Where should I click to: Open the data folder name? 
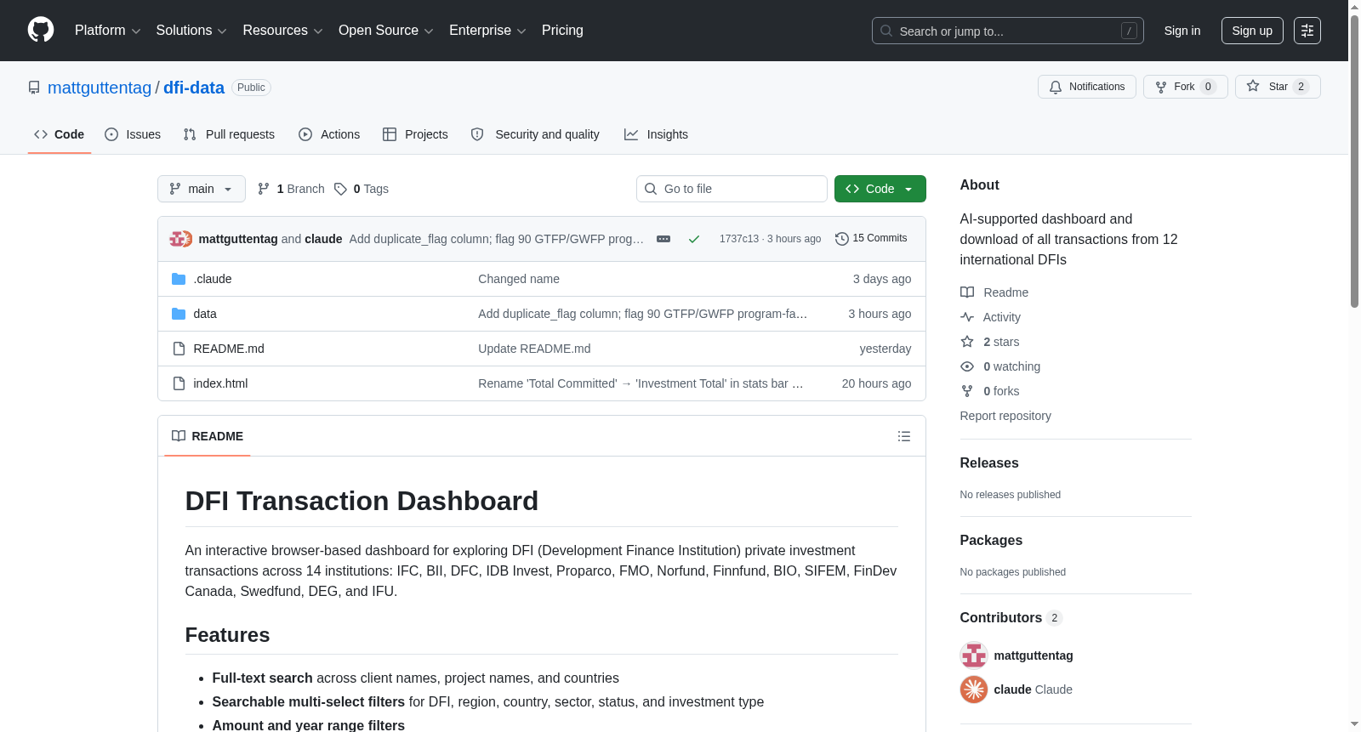click(205, 314)
